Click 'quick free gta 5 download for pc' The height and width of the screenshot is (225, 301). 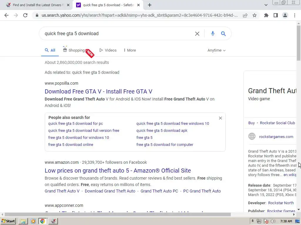pyautogui.click(x=76, y=124)
